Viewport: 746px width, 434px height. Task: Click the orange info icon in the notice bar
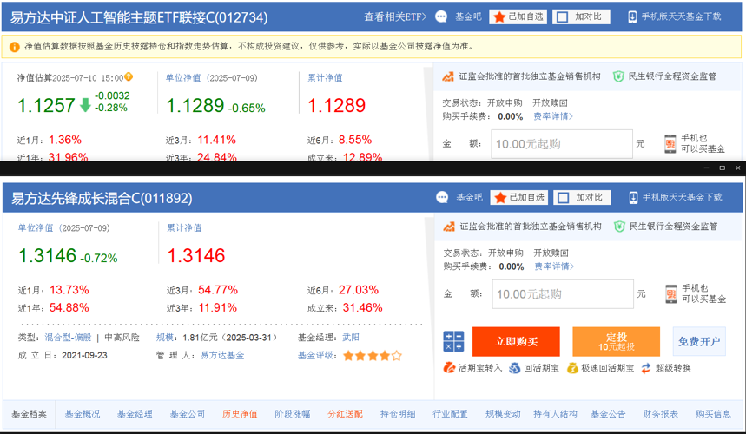[14, 47]
